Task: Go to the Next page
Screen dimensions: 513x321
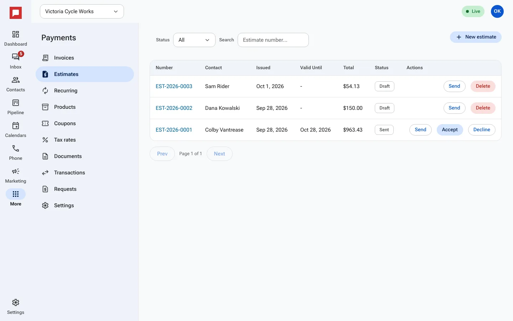Action: (219, 154)
